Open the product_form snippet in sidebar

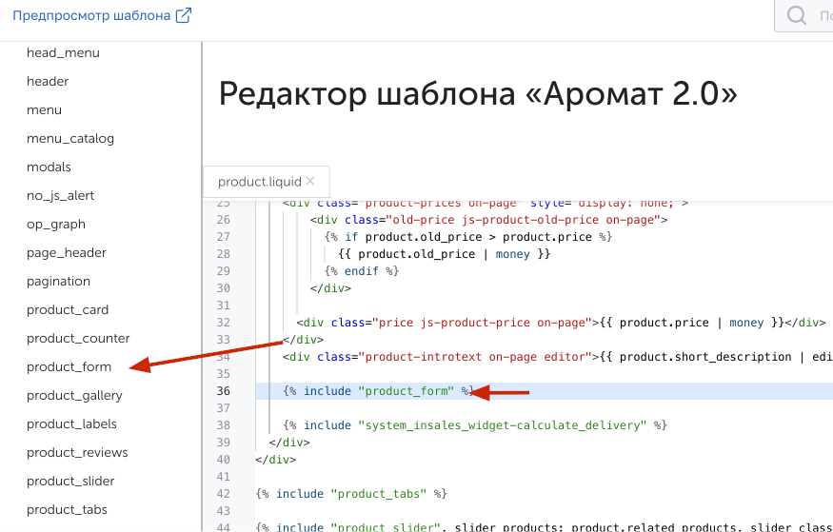point(69,366)
